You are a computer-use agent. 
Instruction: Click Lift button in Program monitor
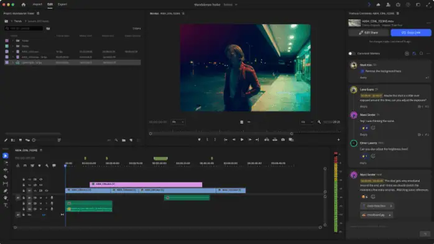(x=267, y=140)
